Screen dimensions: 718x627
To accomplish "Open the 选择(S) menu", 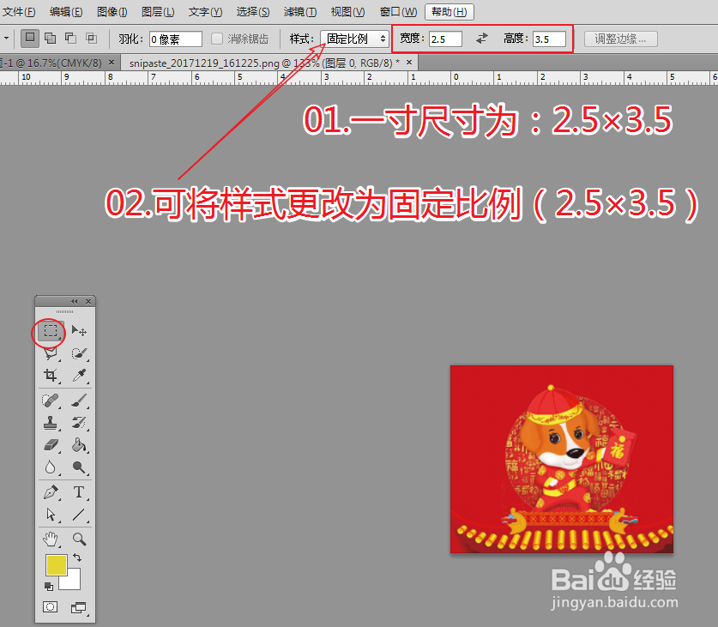I will [x=253, y=12].
